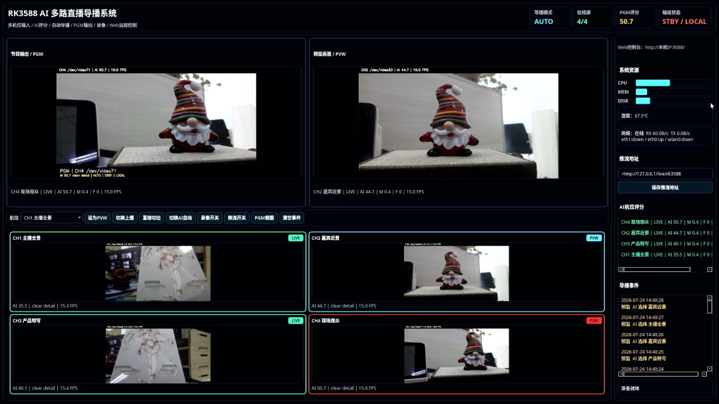
Task: Click the MEM usage bar
Action: [x=673, y=92]
